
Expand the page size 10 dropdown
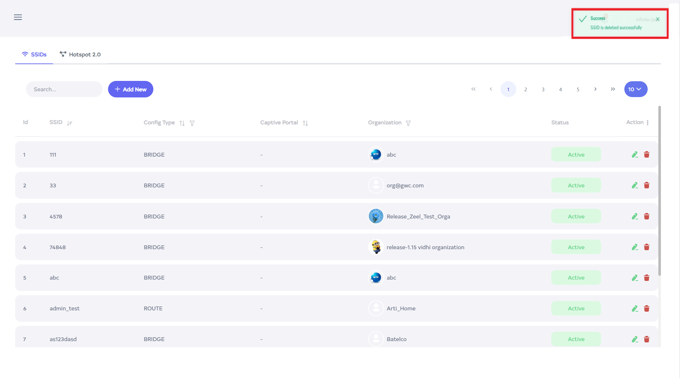click(x=635, y=89)
